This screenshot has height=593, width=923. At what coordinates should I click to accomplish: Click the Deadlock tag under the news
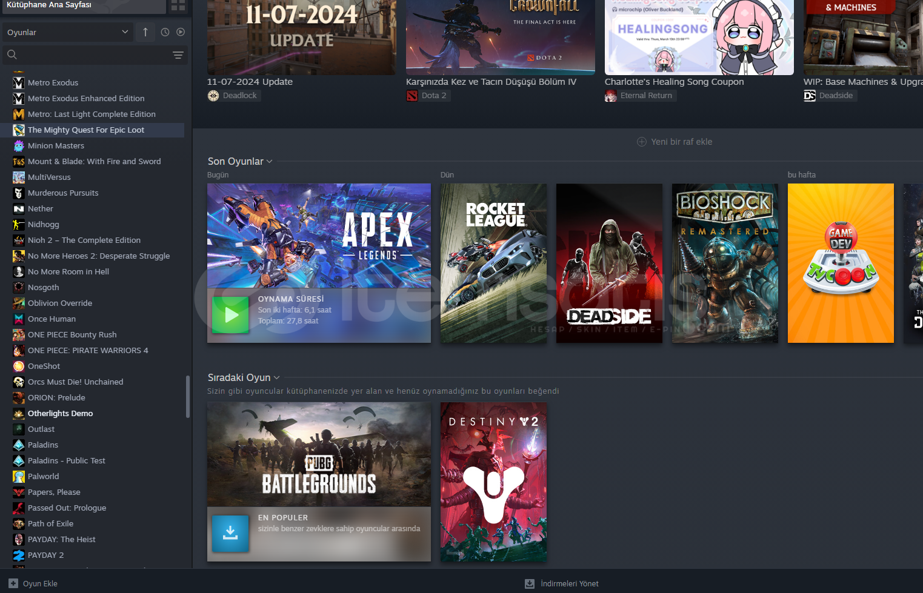(x=234, y=96)
